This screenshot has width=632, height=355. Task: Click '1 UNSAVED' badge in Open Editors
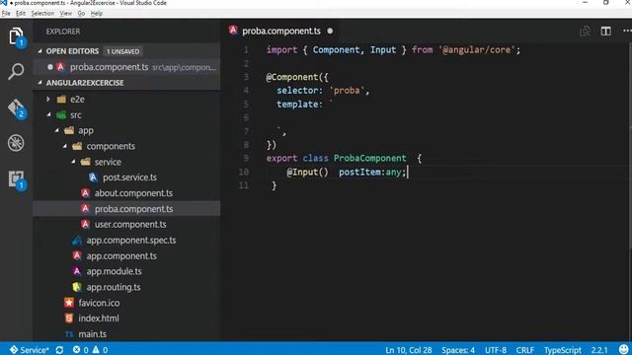[x=122, y=51]
